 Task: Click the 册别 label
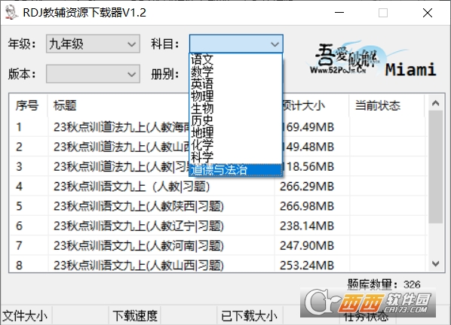[165, 74]
